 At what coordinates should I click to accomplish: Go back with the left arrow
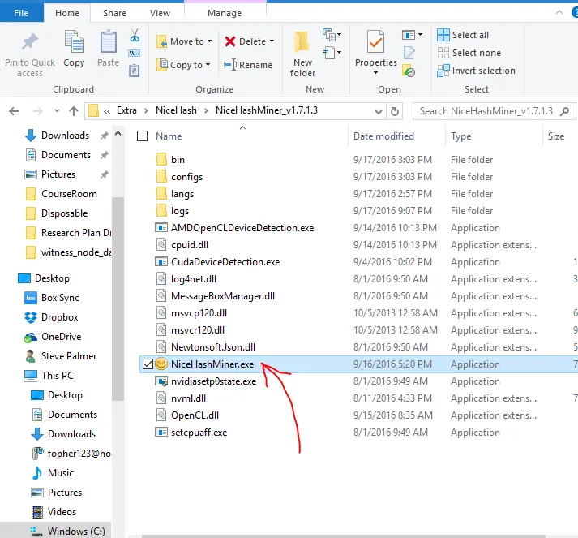tap(14, 111)
